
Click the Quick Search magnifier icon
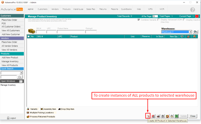pos(20,77)
